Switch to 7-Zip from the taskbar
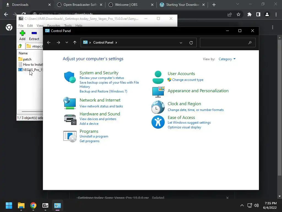Screen dimensions: 282x212 point(45,205)
